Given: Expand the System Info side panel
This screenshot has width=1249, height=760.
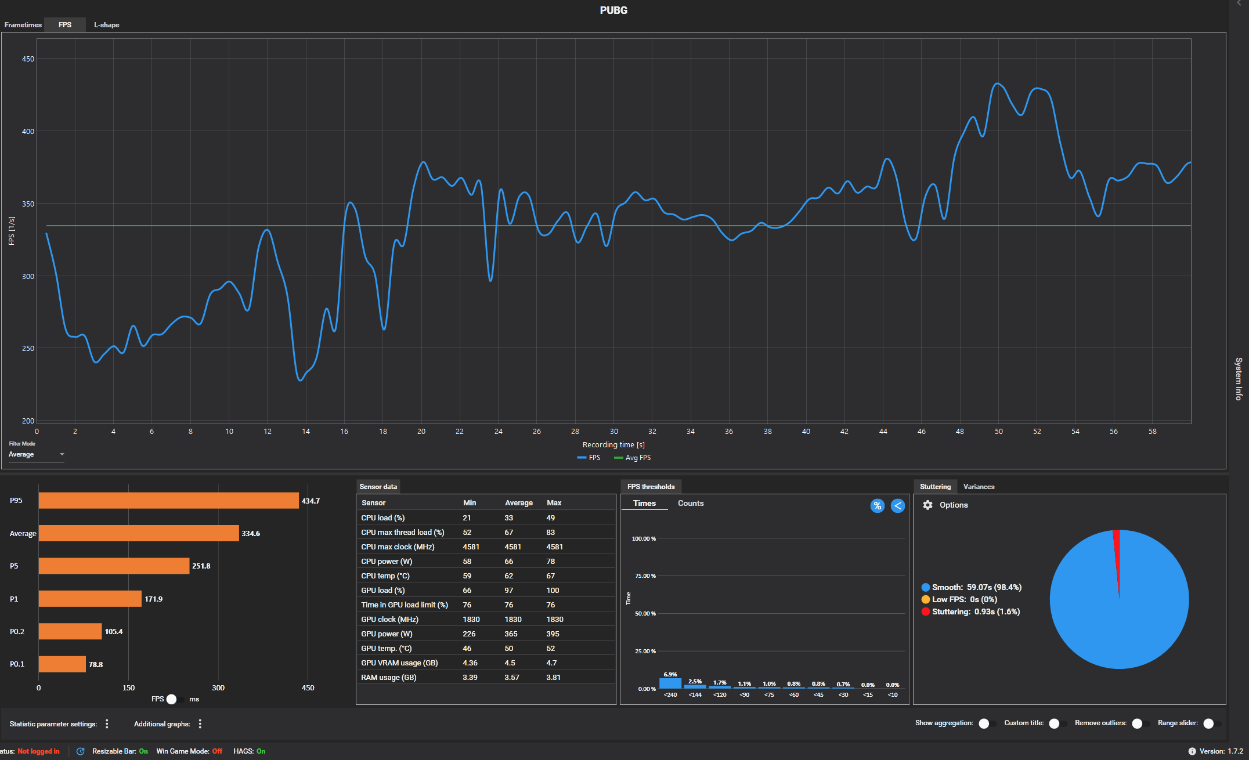Looking at the screenshot, I should click(x=1239, y=378).
